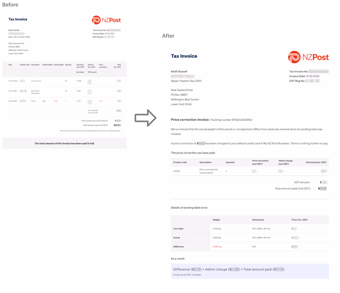Click the 'Price (inc. GST)' column header
The height and width of the screenshot is (293, 340).
tap(299, 220)
